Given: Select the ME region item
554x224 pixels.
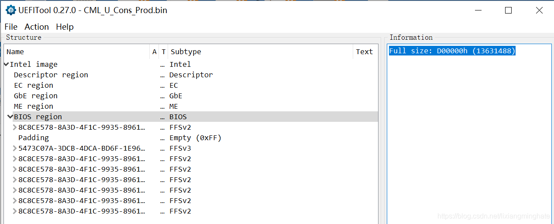Looking at the screenshot, I should (x=34, y=106).
